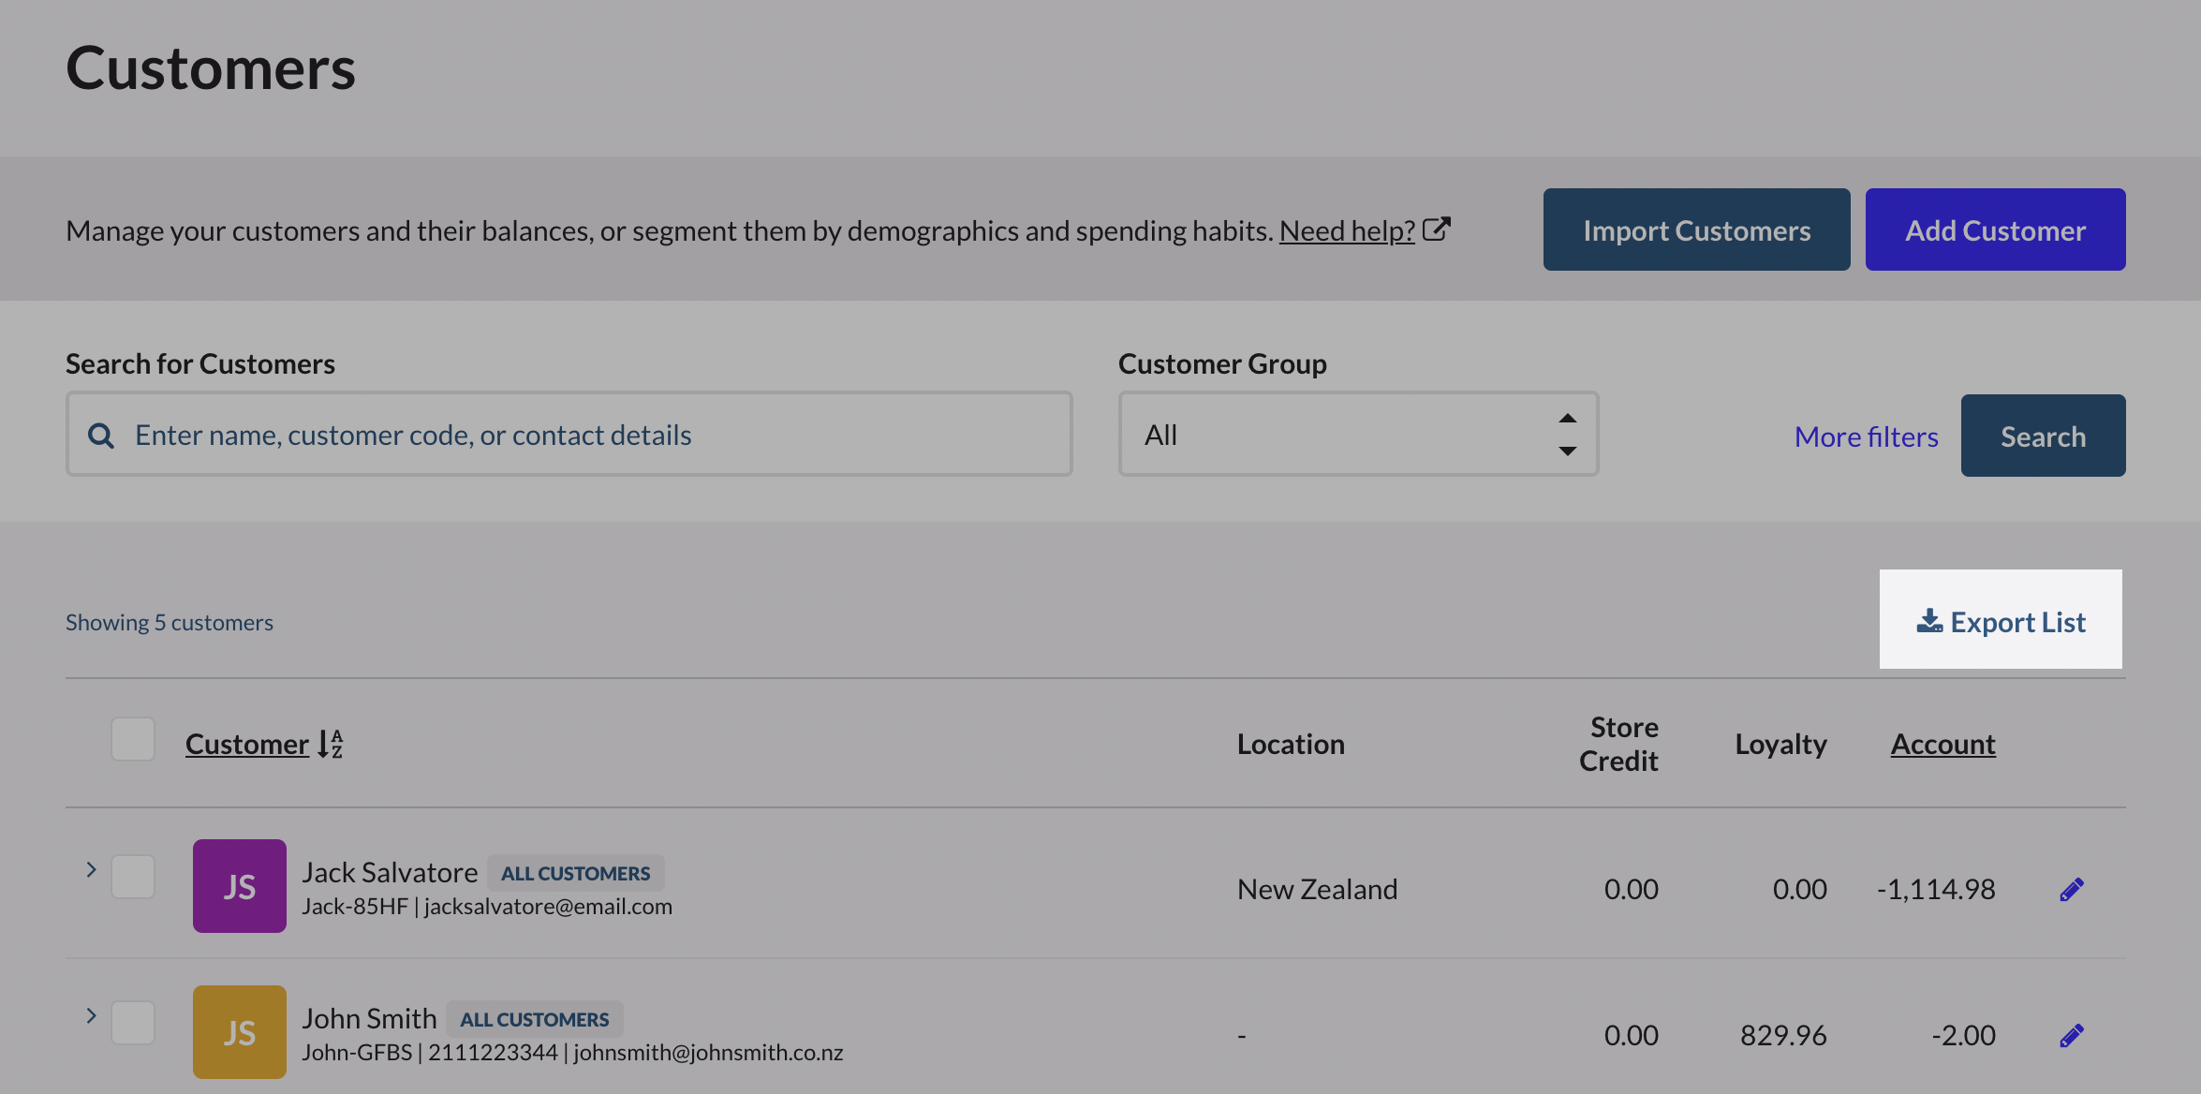Viewport: 2201px width, 1094px height.
Task: Export the customer list
Action: [x=2001, y=620]
